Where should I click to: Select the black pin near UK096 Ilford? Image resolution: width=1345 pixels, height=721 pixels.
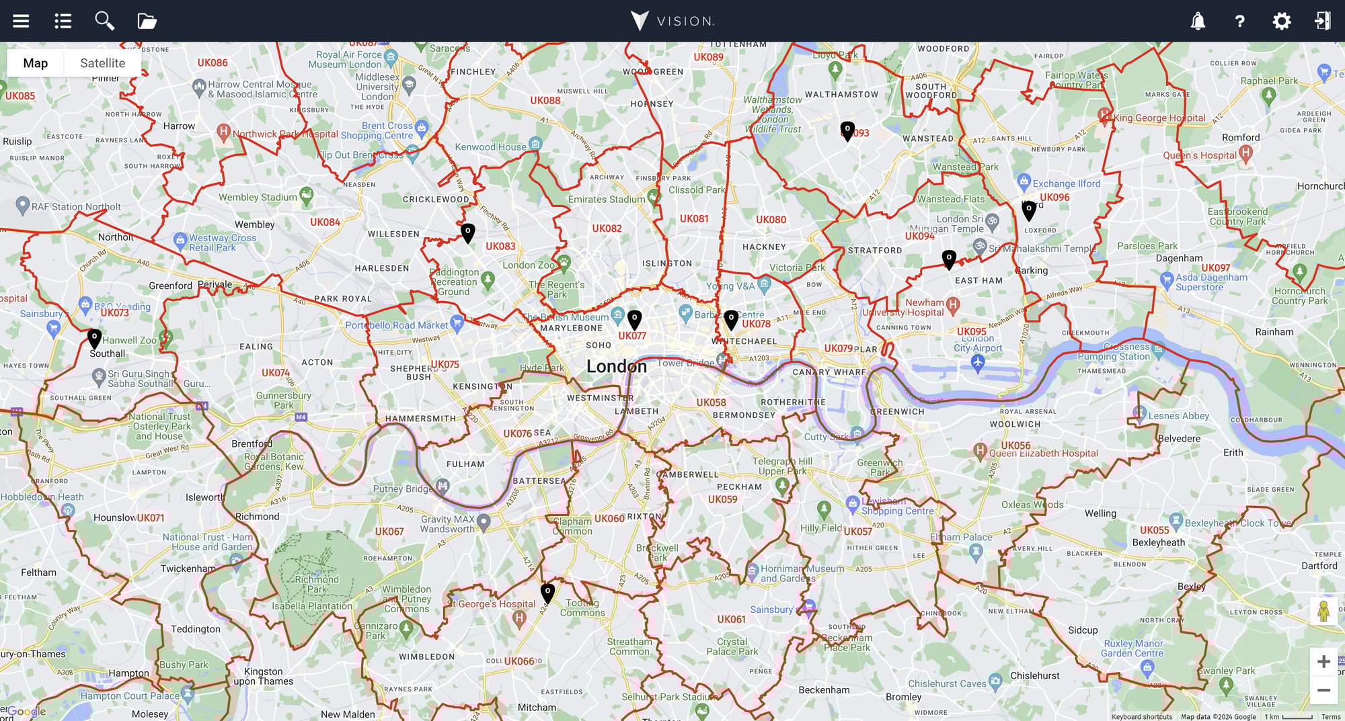click(x=1029, y=211)
